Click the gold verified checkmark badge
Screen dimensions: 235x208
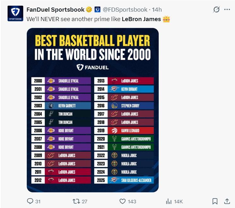pyautogui.click(x=89, y=10)
